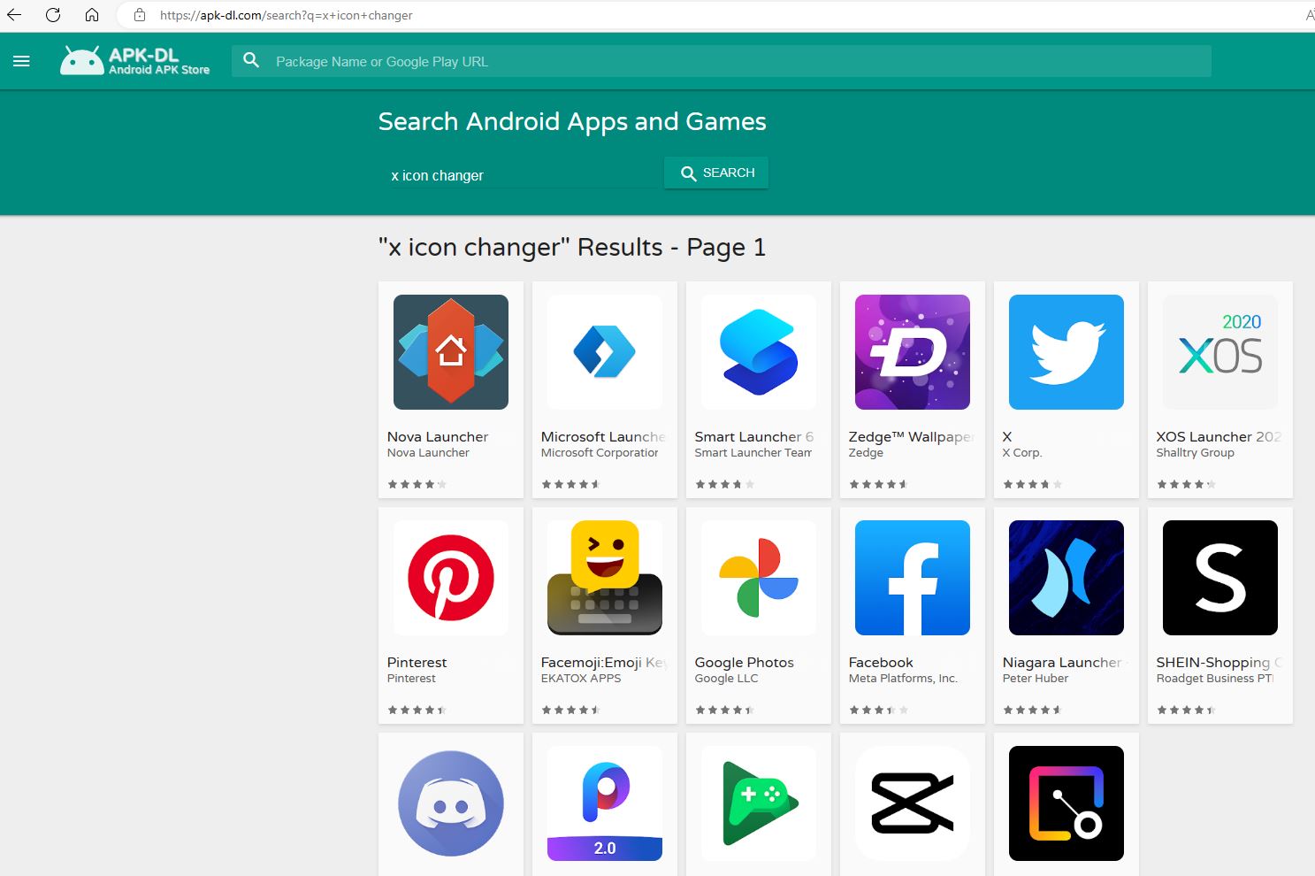Open the Facebook app icon
The image size is (1315, 876).
[x=913, y=578]
